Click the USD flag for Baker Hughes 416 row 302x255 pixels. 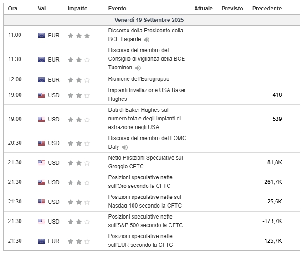tap(41, 95)
